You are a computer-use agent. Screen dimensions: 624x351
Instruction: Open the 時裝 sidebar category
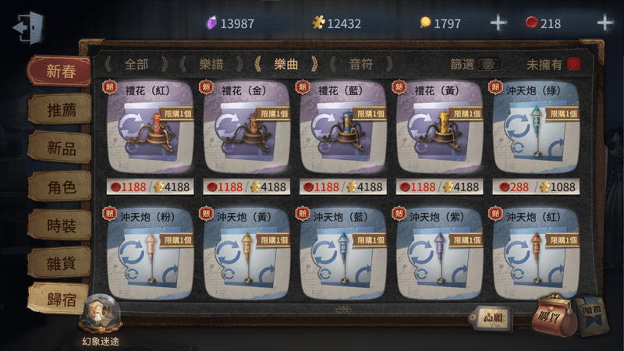tap(61, 225)
